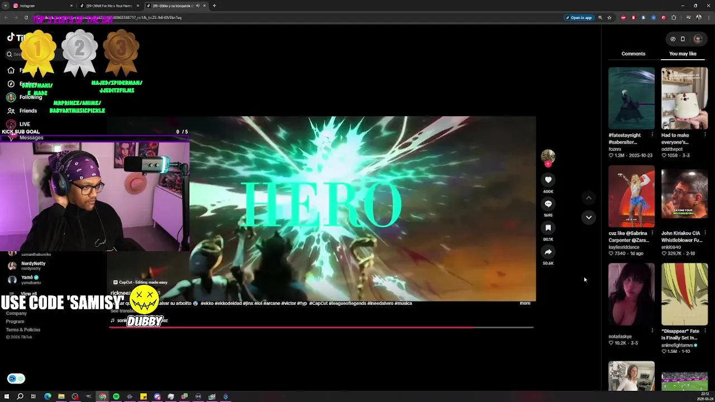The height and width of the screenshot is (402, 715).
Task: Open Windows taskbar search
Action: pyautogui.click(x=20, y=396)
